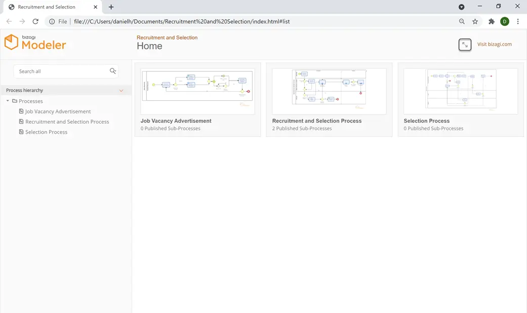Click the document icon beside Recruitment and Selection Process

coord(21,122)
